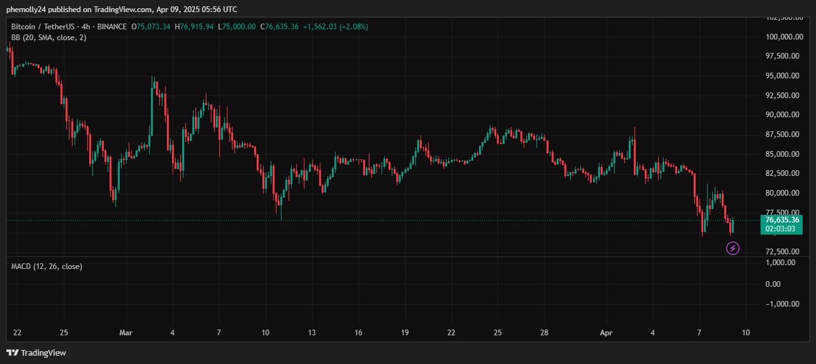Click the phemolly24 published header text
Viewport: 816px width, 364px height.
(x=121, y=9)
